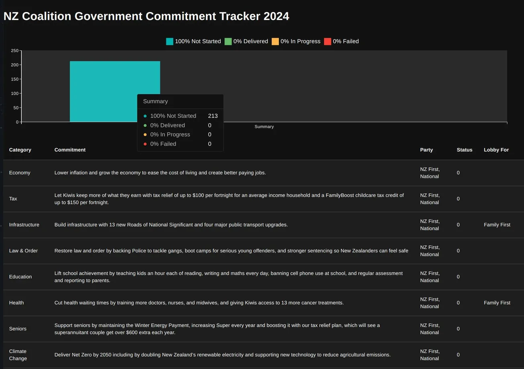Viewport: 524px width, 369px height.
Task: Click the teal dot beside '100% Not Started'
Action: click(x=145, y=116)
